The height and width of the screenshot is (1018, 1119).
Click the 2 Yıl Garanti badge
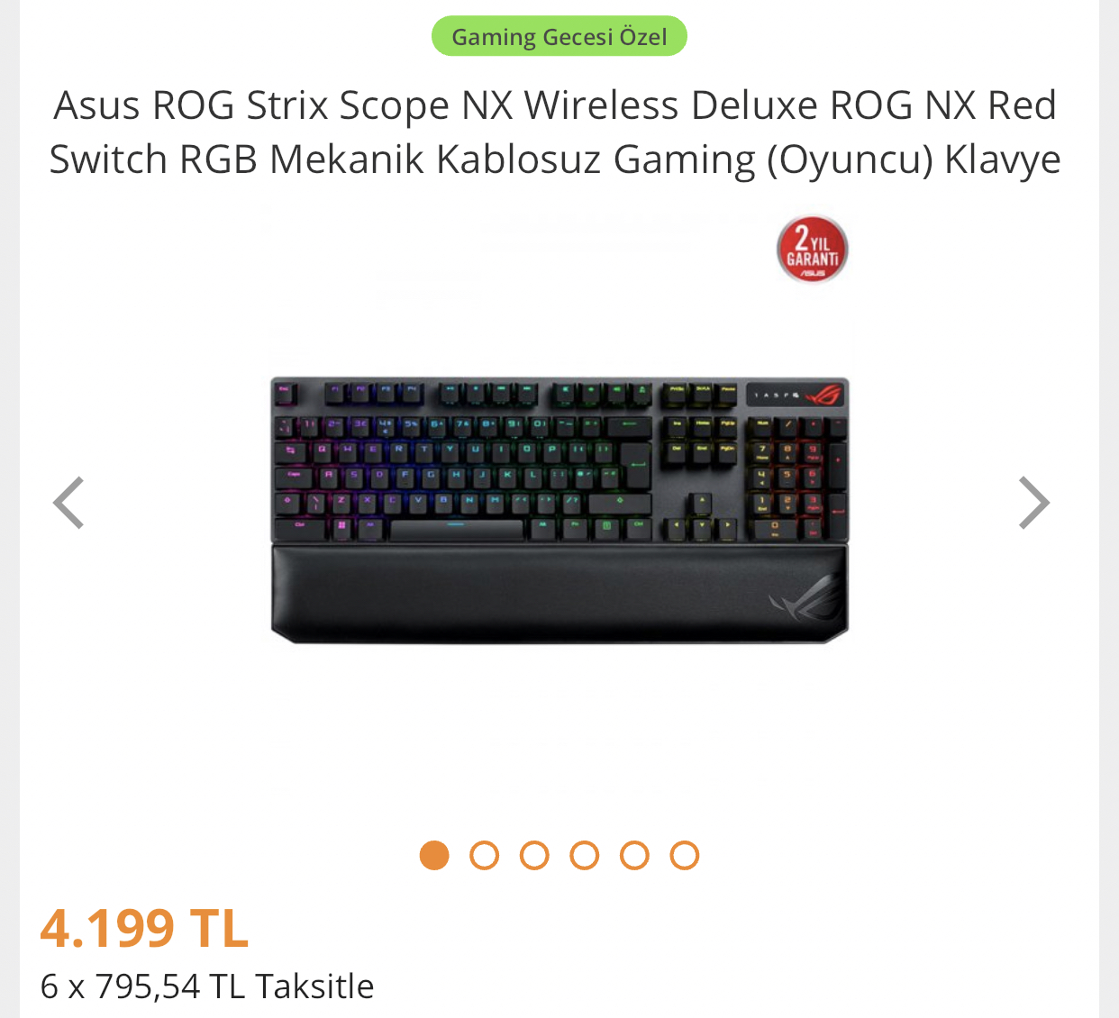812,250
